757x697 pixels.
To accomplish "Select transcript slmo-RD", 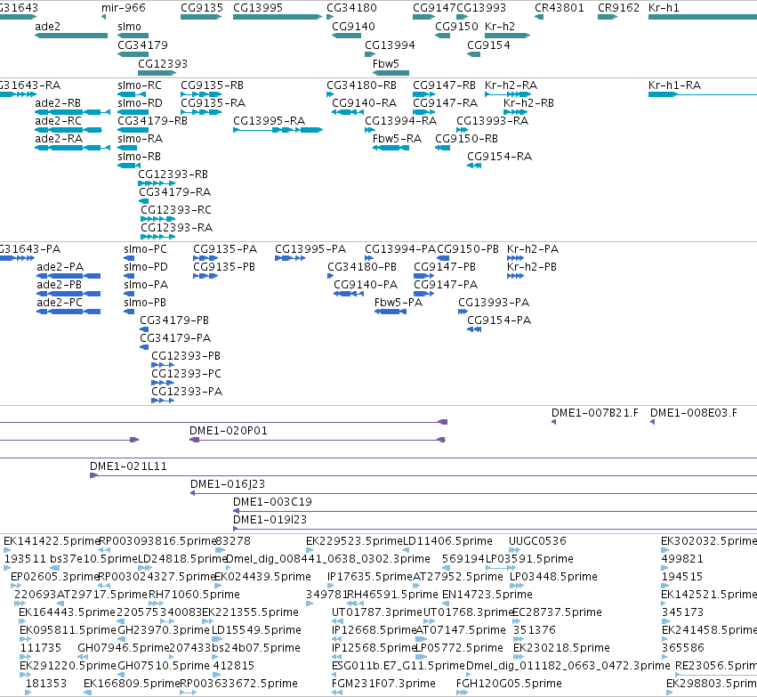I will pos(140,103).
